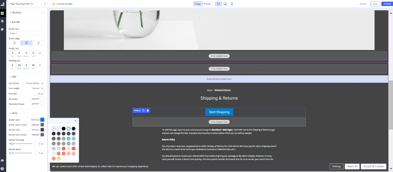Click the Button label tag on widget
393x172 pixels.
137,111
